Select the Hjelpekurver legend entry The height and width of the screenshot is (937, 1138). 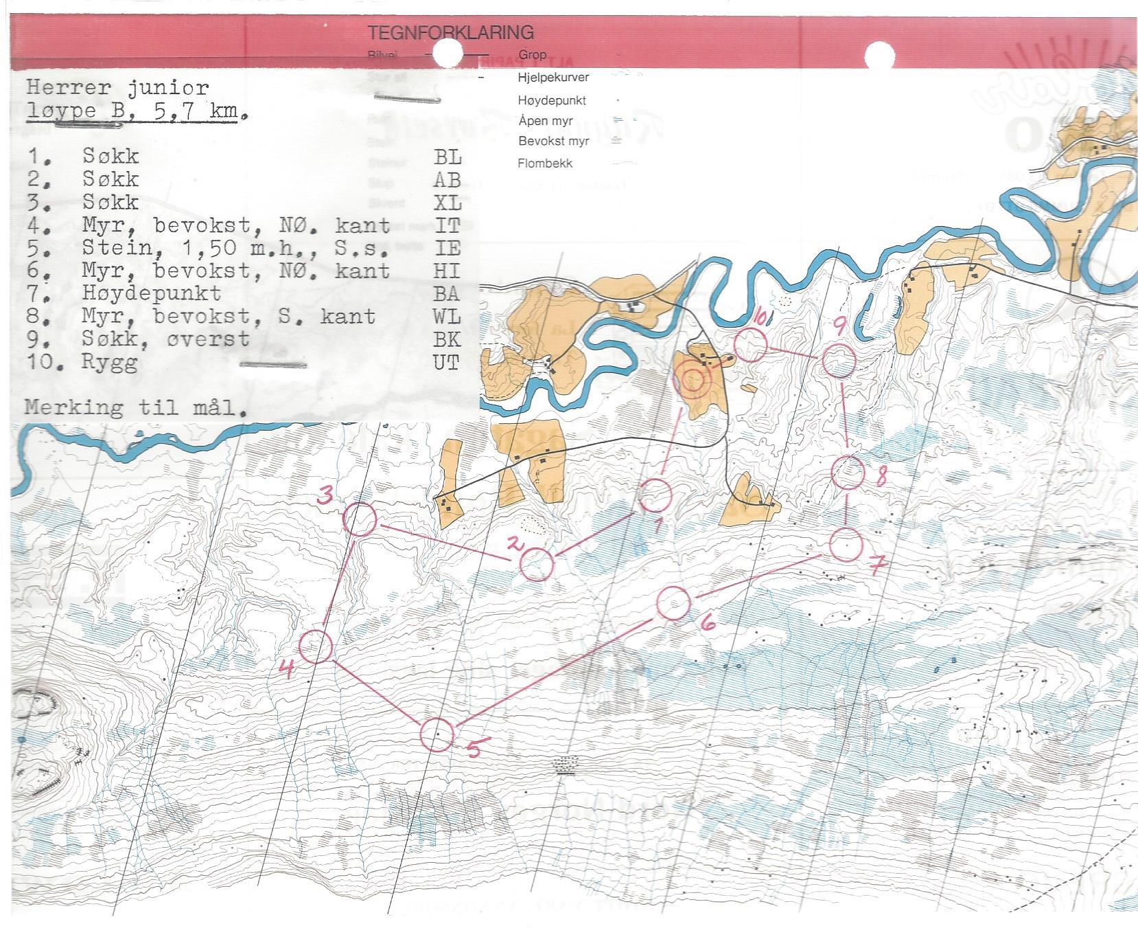point(553,78)
